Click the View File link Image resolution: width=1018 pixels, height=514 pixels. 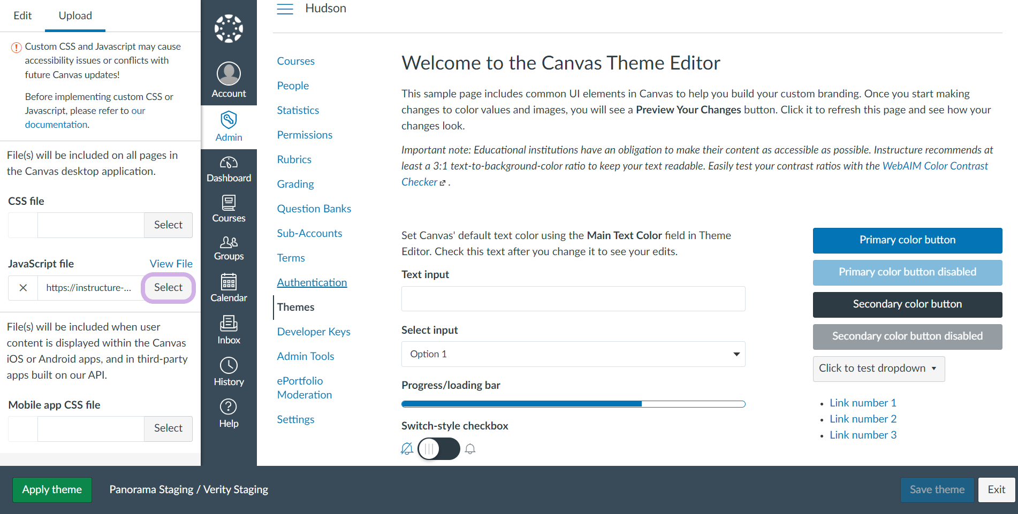pyautogui.click(x=171, y=264)
